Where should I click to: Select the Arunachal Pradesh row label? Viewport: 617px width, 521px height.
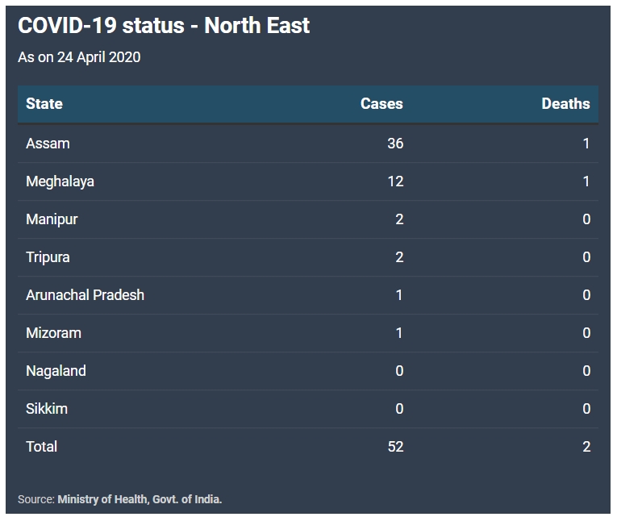[x=85, y=295]
